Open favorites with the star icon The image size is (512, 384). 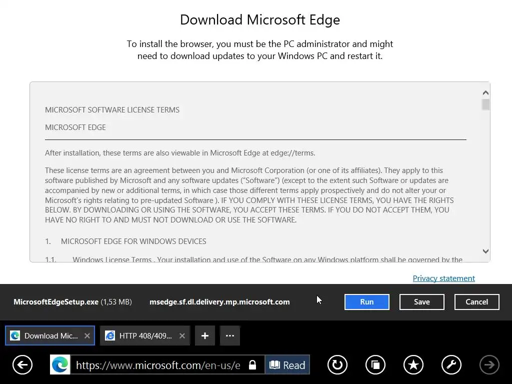point(413,364)
